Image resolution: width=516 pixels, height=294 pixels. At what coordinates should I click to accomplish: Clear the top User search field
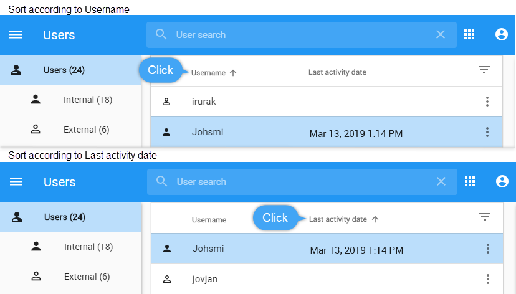coord(441,35)
